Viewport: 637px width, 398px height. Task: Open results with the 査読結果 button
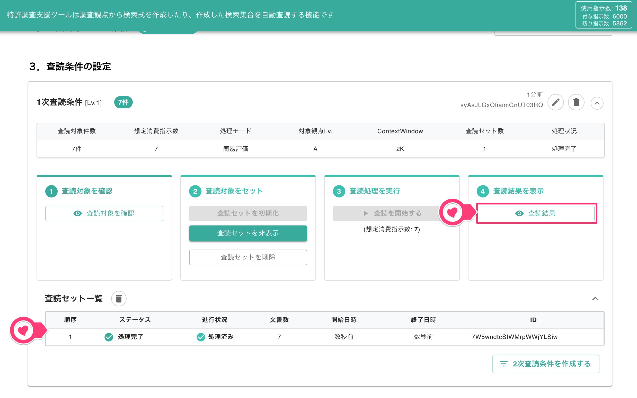coord(536,213)
